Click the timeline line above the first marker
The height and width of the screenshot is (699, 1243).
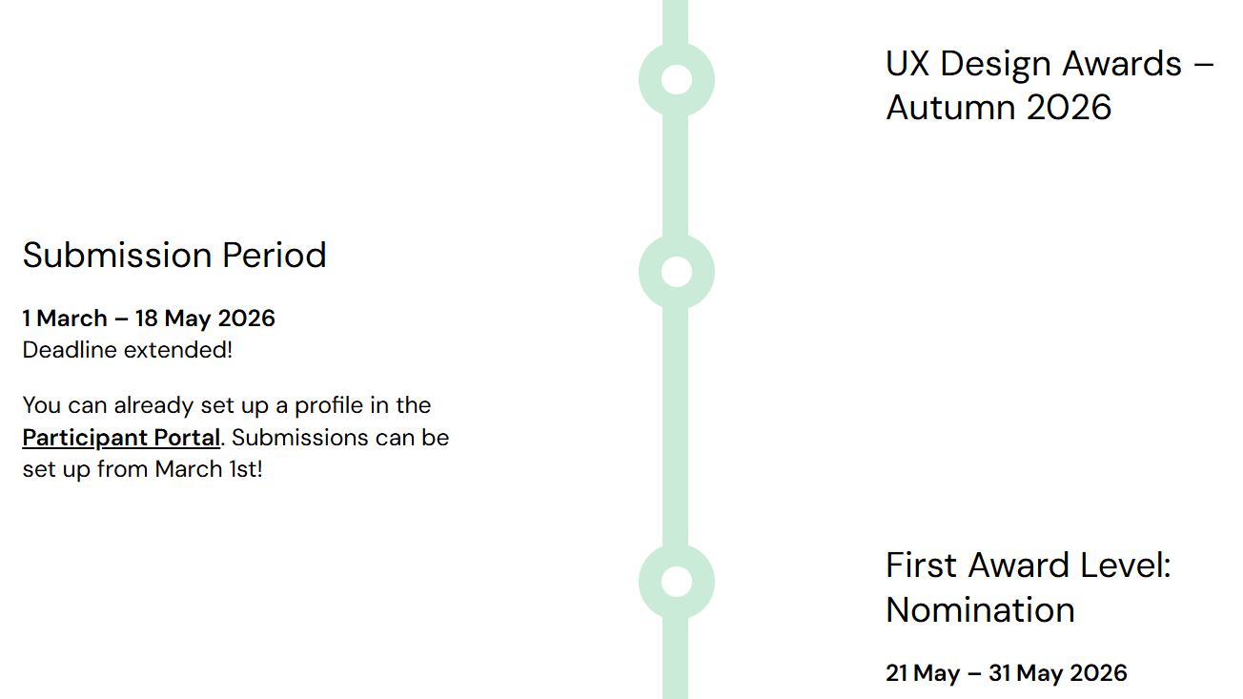[676, 21]
